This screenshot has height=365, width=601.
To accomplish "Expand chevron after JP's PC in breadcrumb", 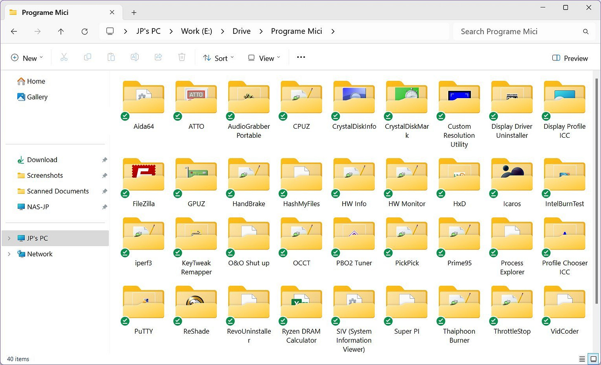I will click(171, 31).
